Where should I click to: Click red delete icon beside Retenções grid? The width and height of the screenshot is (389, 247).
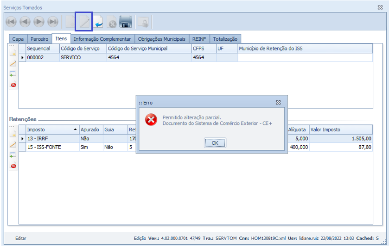coord(13,166)
